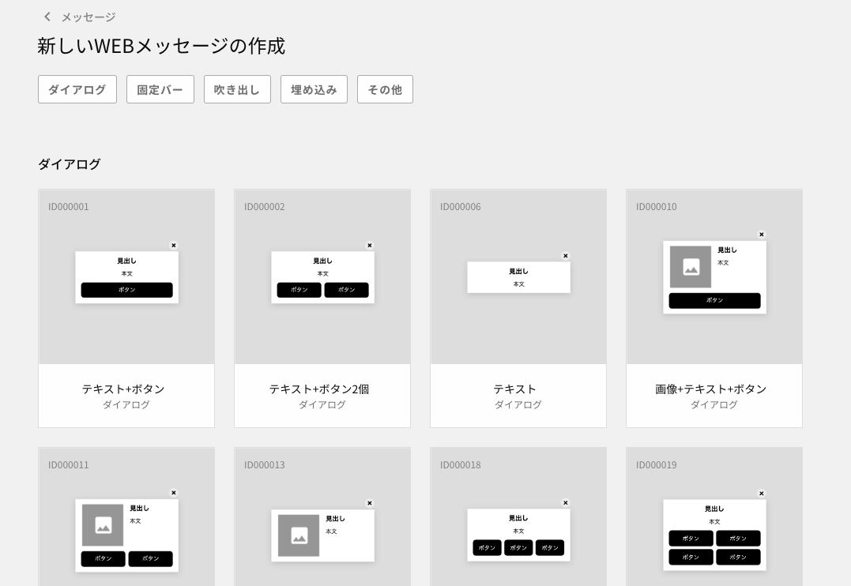Click the テキスト+ボタン2個 card title
The width and height of the screenshot is (851, 586).
coord(319,389)
